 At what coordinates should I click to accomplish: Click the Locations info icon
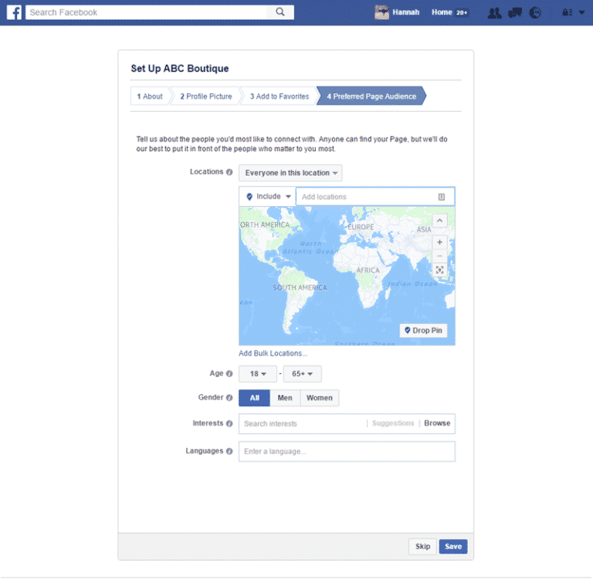[229, 172]
